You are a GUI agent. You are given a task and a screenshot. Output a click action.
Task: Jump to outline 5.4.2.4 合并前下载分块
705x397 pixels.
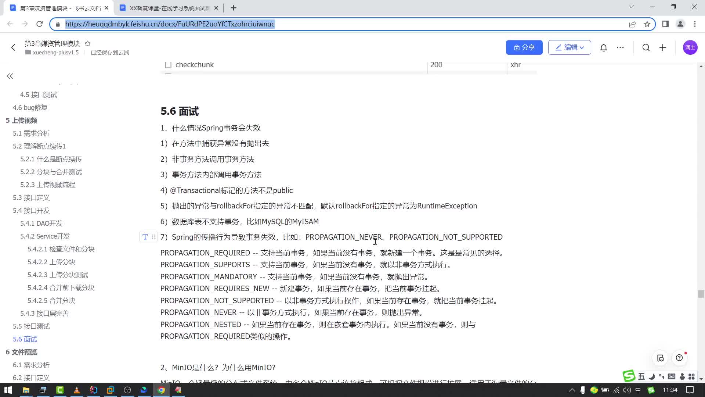pos(61,288)
